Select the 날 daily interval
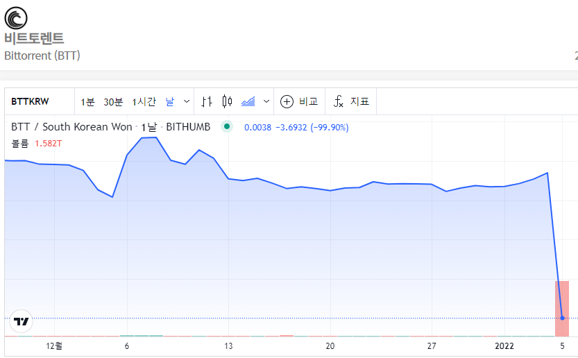 169,101
